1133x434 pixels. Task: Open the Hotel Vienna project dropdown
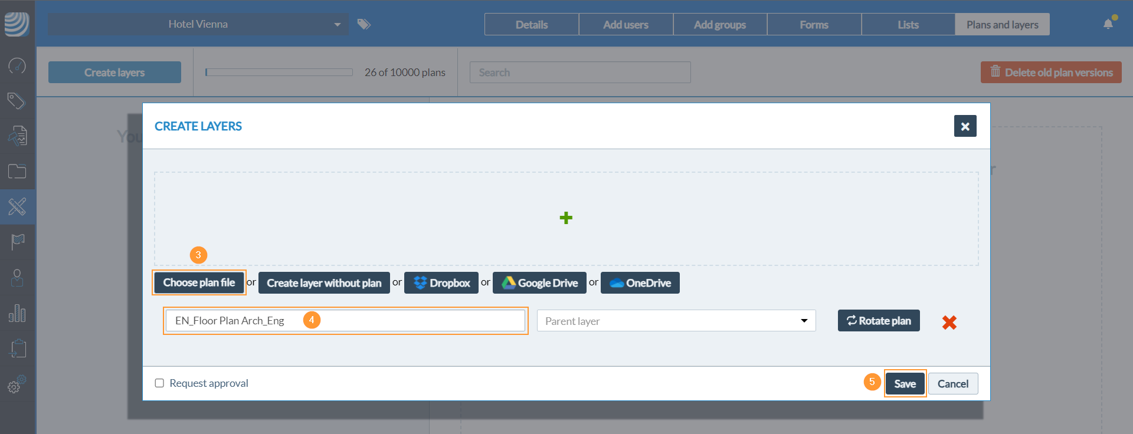click(x=198, y=24)
